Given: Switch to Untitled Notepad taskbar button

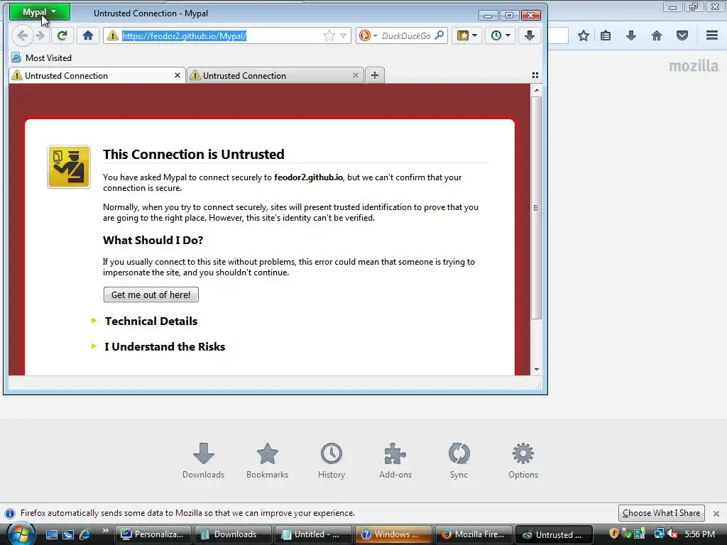Looking at the screenshot, I should pyautogui.click(x=313, y=534).
